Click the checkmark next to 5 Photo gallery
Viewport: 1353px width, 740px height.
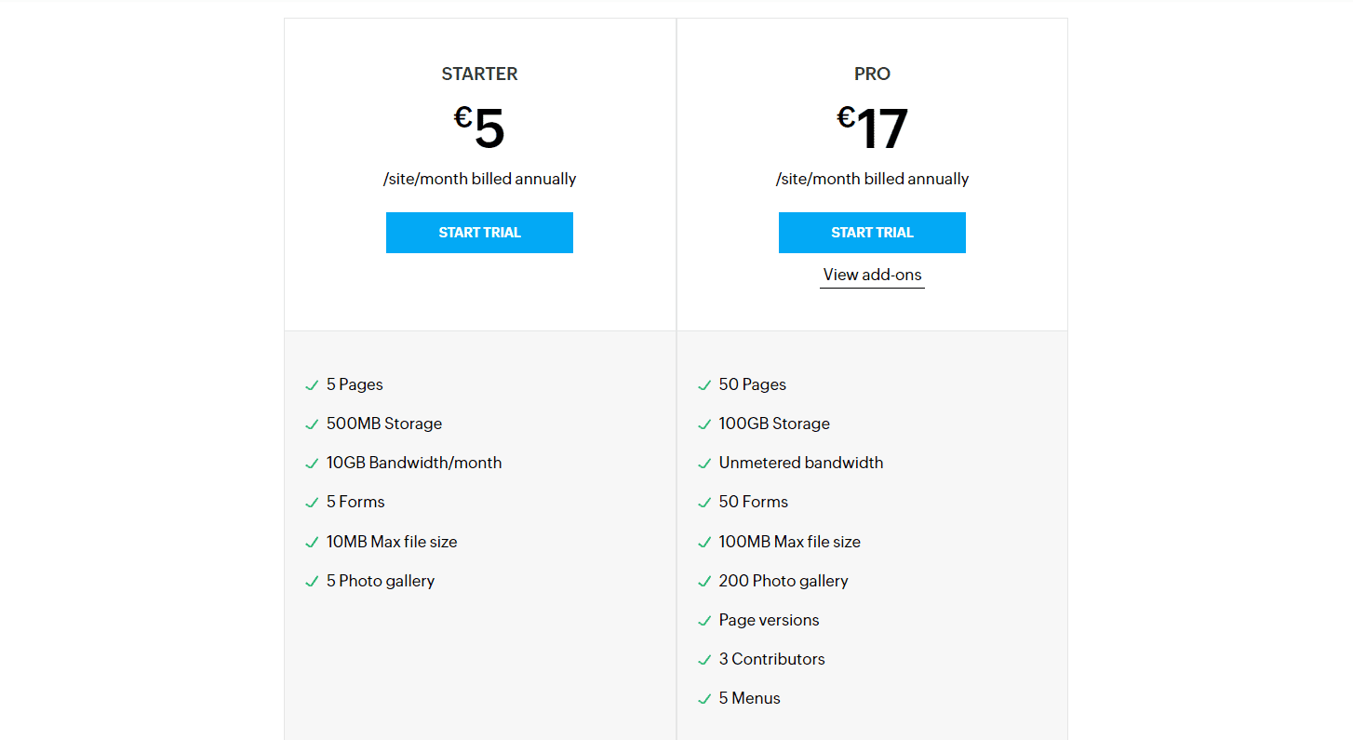point(312,581)
